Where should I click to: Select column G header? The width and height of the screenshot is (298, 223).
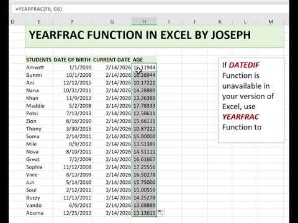(112, 22)
